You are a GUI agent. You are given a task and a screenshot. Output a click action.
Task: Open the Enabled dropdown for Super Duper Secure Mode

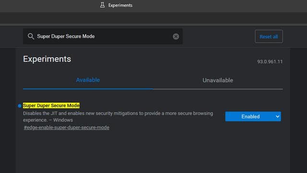pos(253,116)
